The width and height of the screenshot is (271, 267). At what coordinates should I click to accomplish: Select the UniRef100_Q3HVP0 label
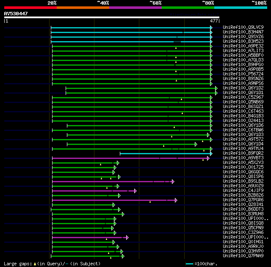click(243, 251)
